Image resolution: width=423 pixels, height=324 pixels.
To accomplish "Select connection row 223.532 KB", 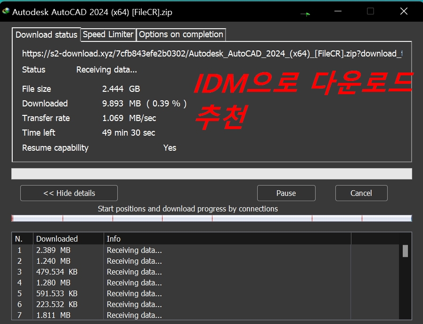I will [x=205, y=304].
